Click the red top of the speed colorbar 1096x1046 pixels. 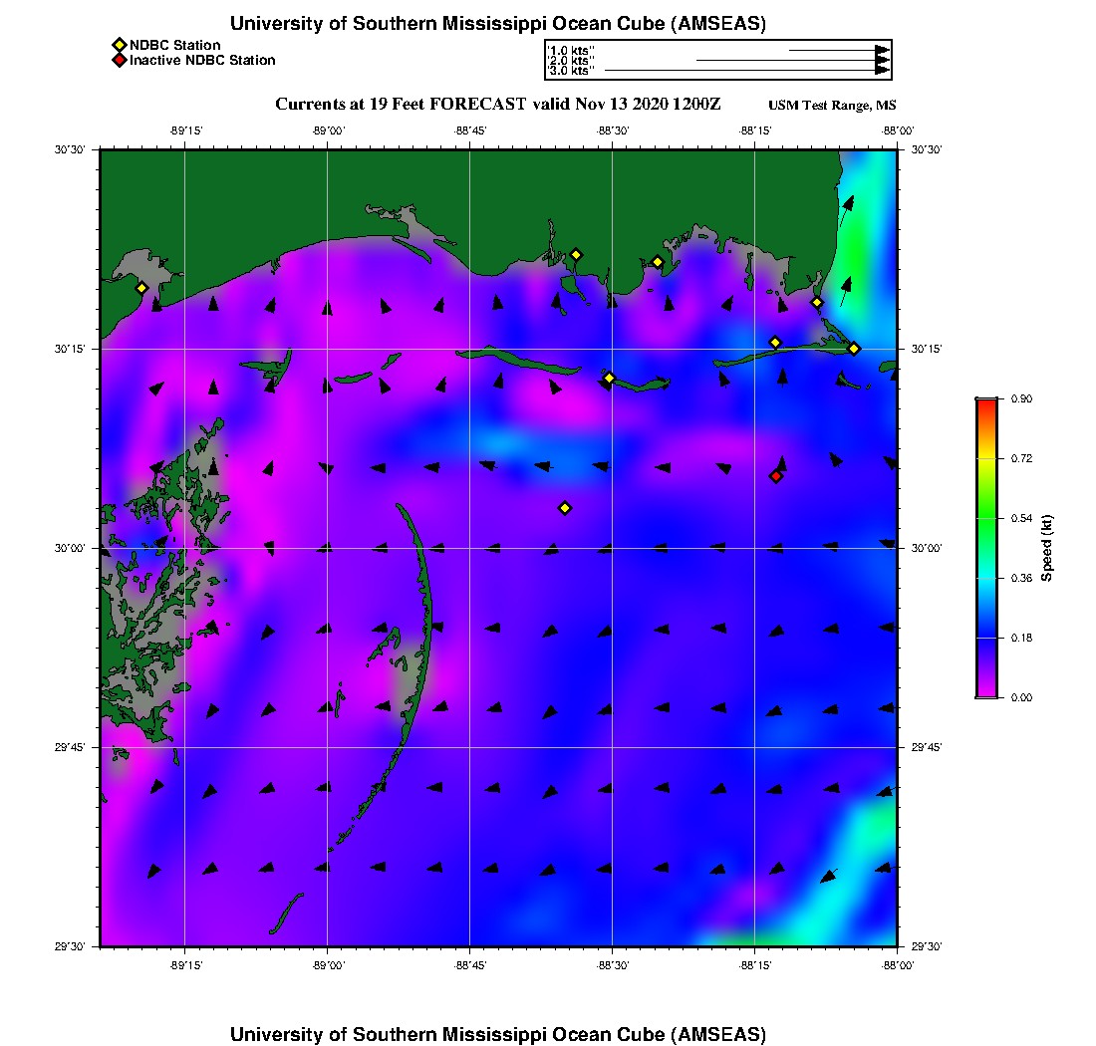point(985,402)
